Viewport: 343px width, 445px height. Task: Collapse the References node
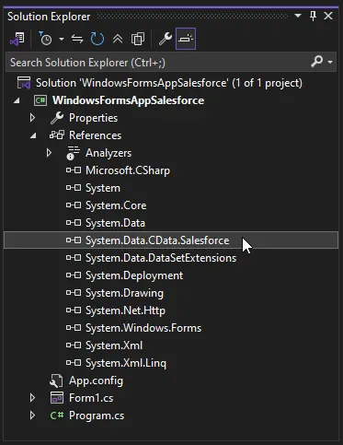(x=33, y=135)
